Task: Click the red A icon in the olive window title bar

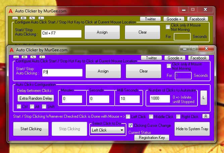Action: click(11, 11)
